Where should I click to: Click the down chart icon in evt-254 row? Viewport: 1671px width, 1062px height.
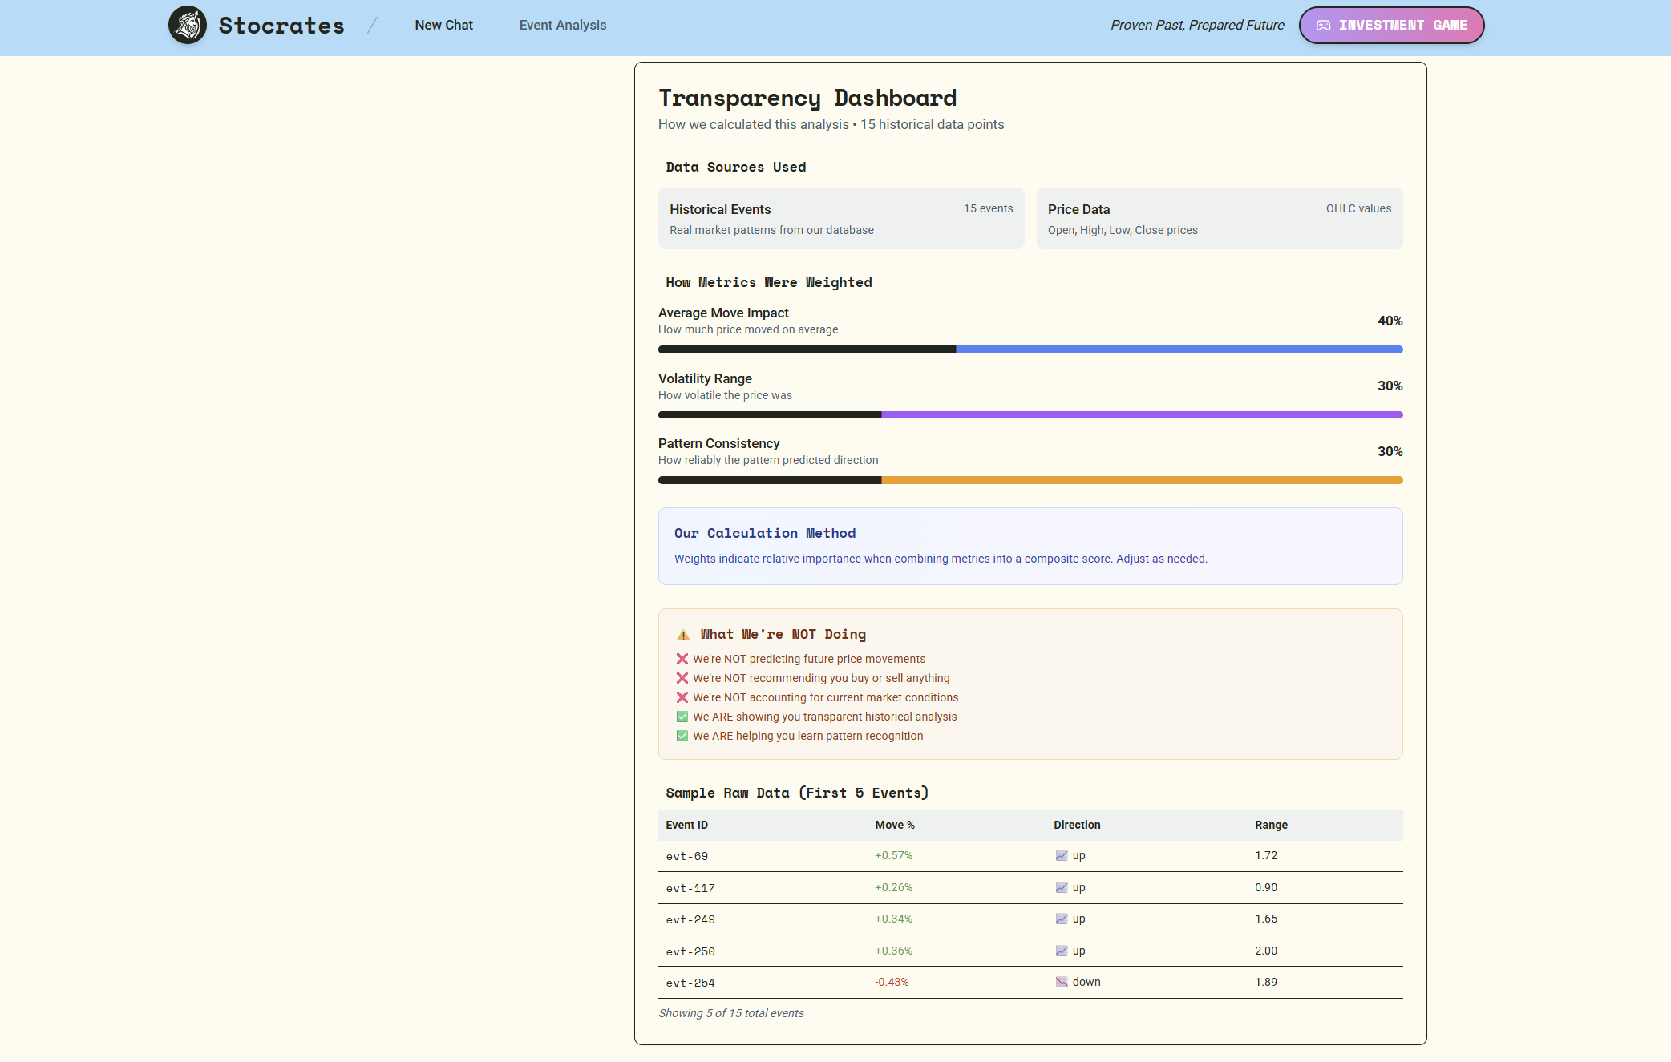click(1062, 982)
